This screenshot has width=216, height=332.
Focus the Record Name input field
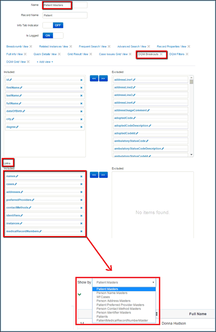[65, 15]
